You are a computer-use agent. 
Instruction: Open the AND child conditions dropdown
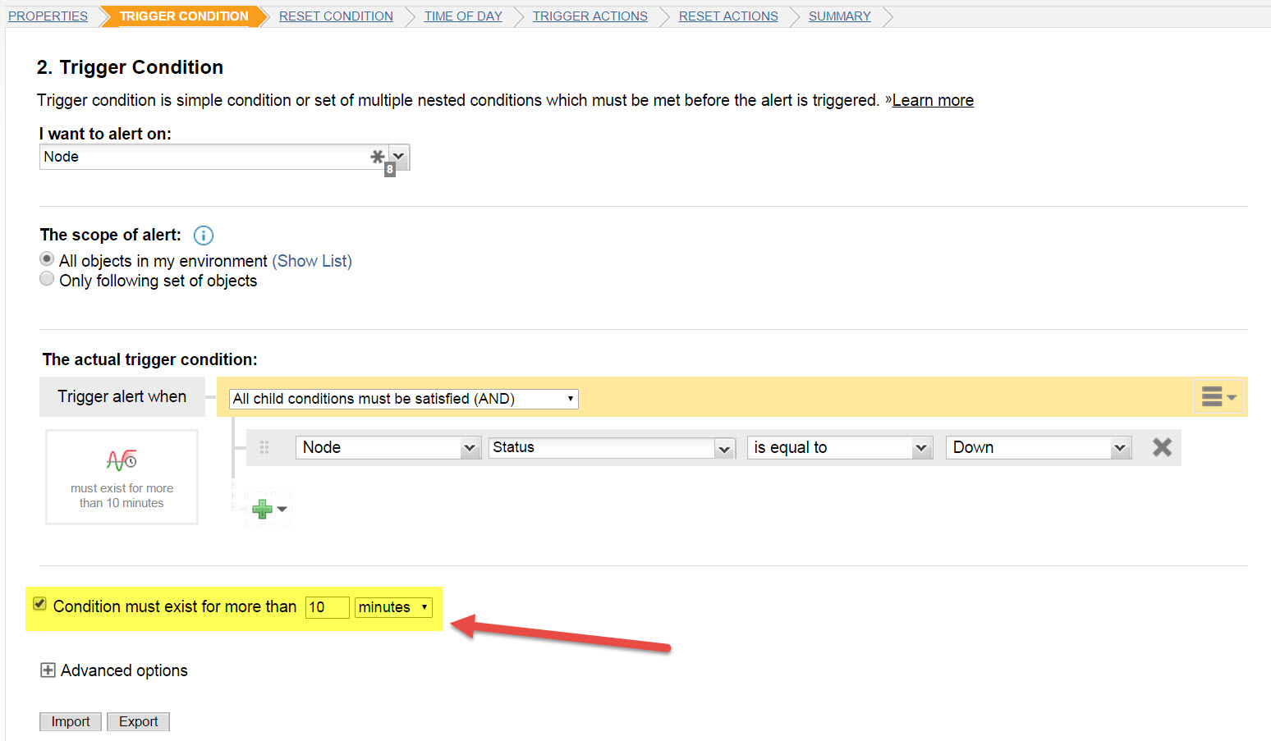point(404,399)
